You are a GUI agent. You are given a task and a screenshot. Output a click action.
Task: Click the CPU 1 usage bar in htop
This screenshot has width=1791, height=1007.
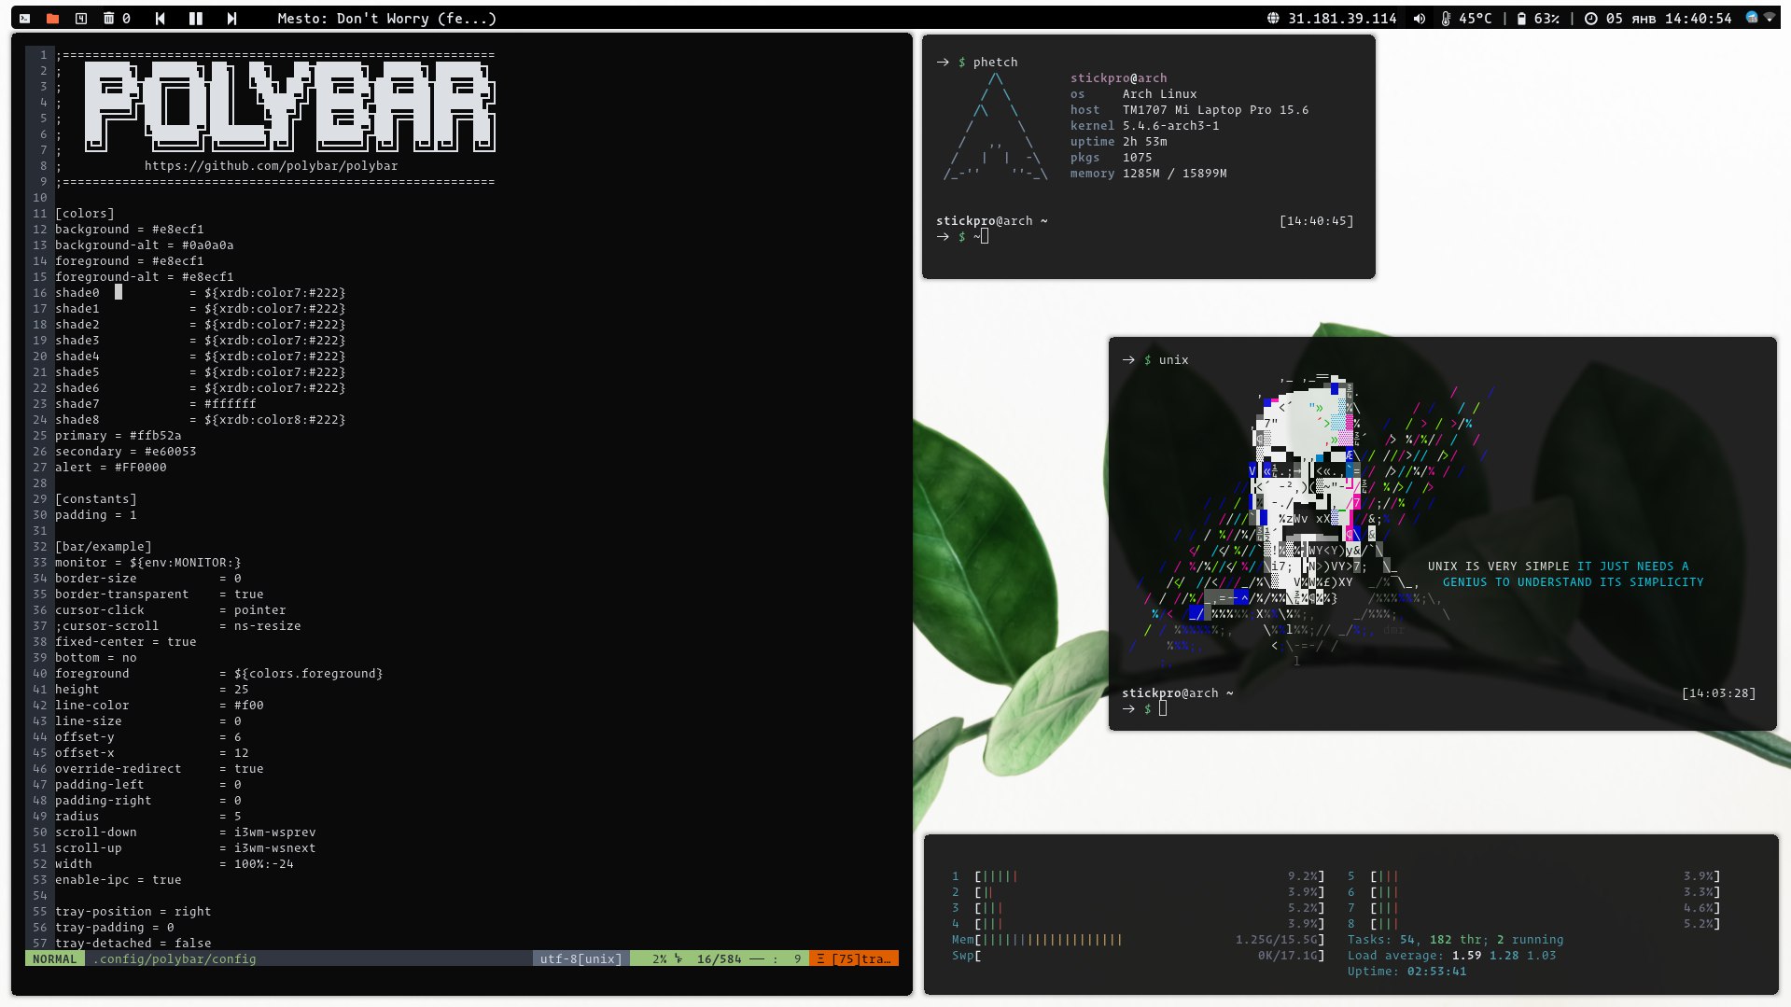1149,875
